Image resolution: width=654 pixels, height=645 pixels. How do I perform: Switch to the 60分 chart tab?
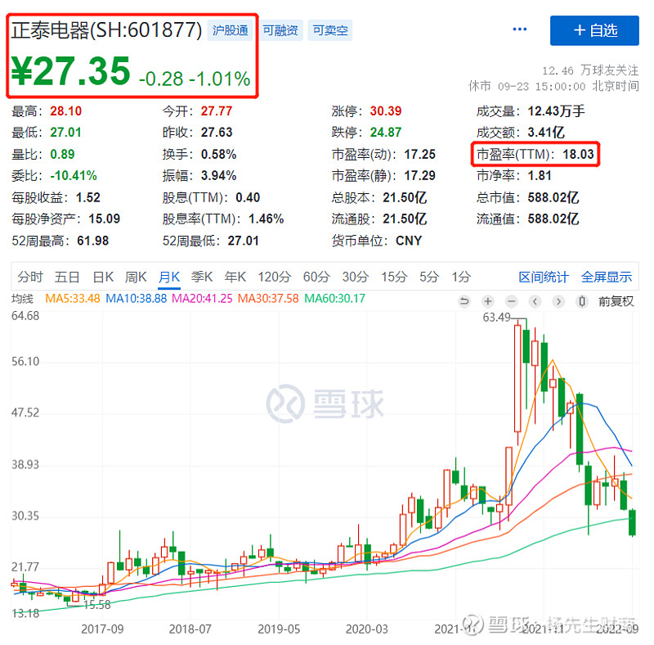tap(316, 277)
